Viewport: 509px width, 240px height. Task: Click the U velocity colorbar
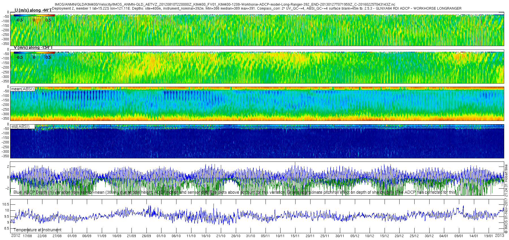pos(34,16)
